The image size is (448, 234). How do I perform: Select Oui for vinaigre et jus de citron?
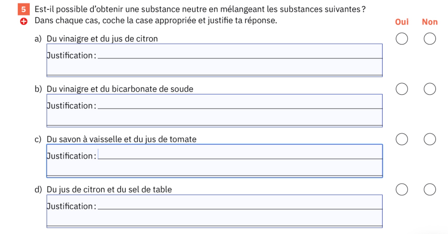pos(402,39)
